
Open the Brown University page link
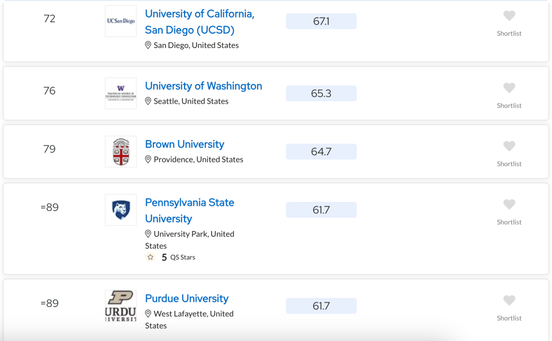point(185,145)
